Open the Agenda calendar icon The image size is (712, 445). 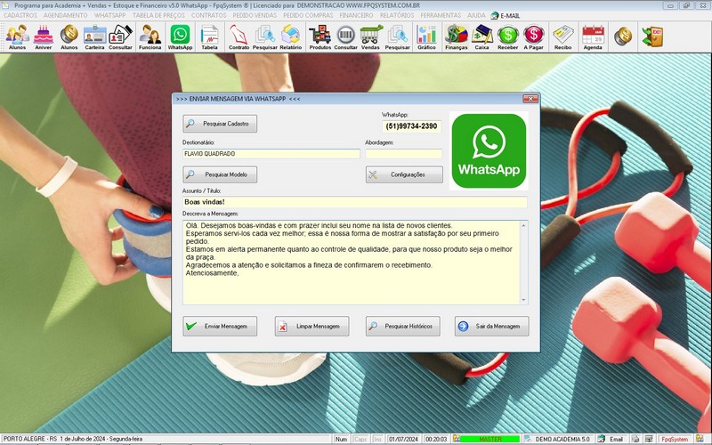coord(593,37)
